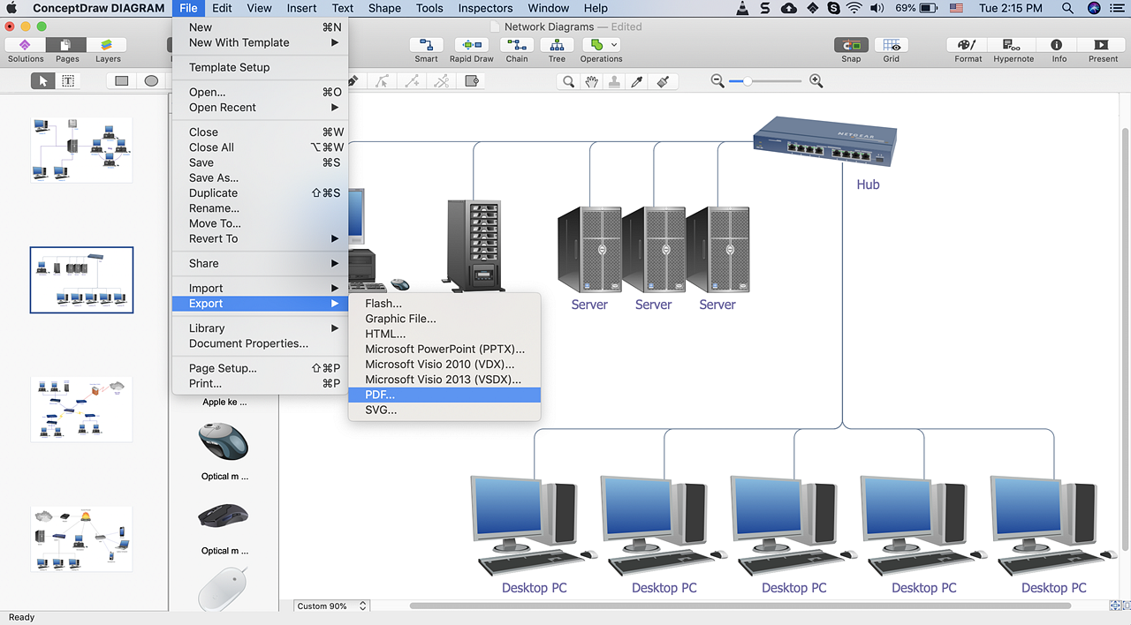Screen dimensions: 1131x625
Task: Switch to the Layers panel
Action: 107,49
